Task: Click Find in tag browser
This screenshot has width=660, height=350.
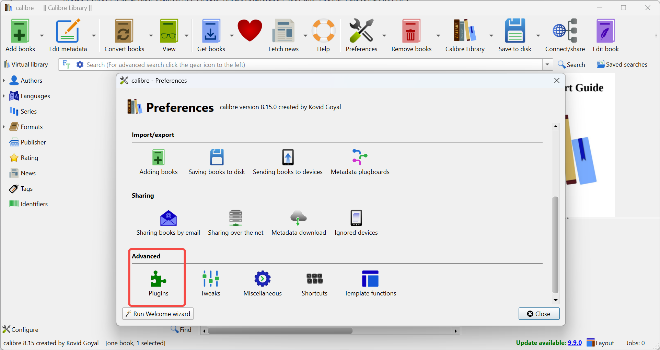Action: click(x=181, y=329)
